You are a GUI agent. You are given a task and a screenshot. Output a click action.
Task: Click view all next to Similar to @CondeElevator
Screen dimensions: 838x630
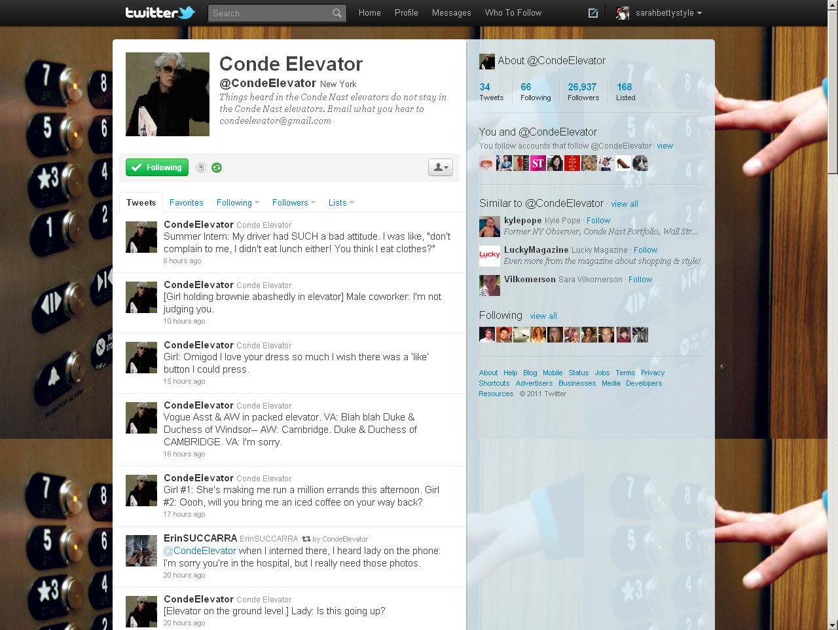pos(625,204)
